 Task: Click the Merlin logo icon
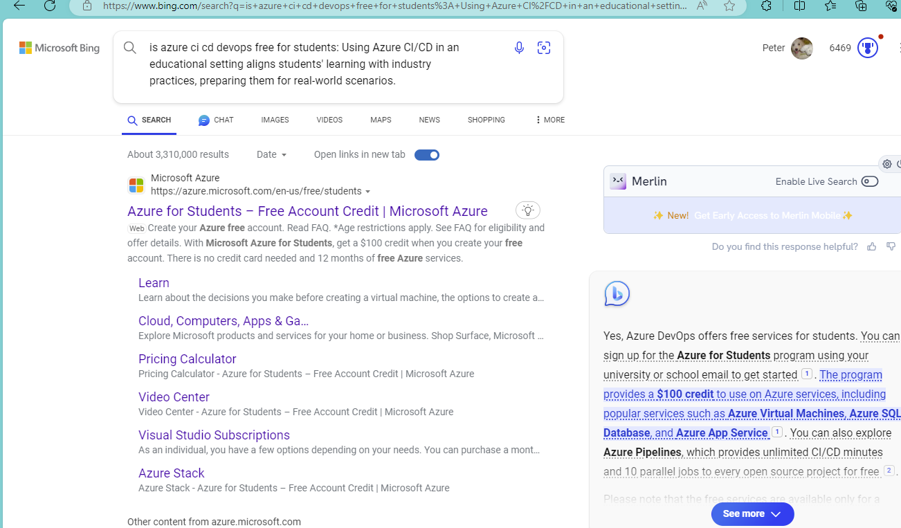coord(618,181)
